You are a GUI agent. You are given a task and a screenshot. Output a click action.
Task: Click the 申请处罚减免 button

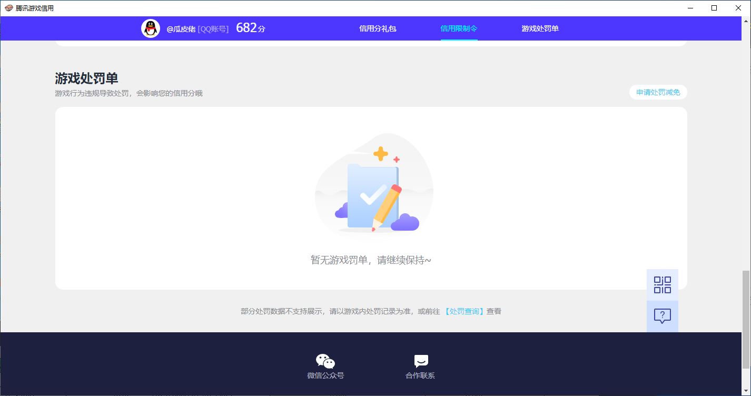pos(658,93)
